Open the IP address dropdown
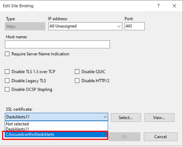 coord(119,26)
